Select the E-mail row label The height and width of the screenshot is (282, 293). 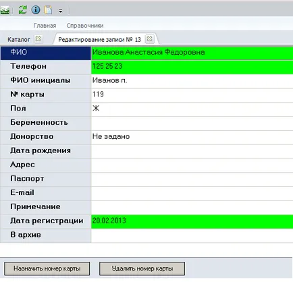point(45,194)
